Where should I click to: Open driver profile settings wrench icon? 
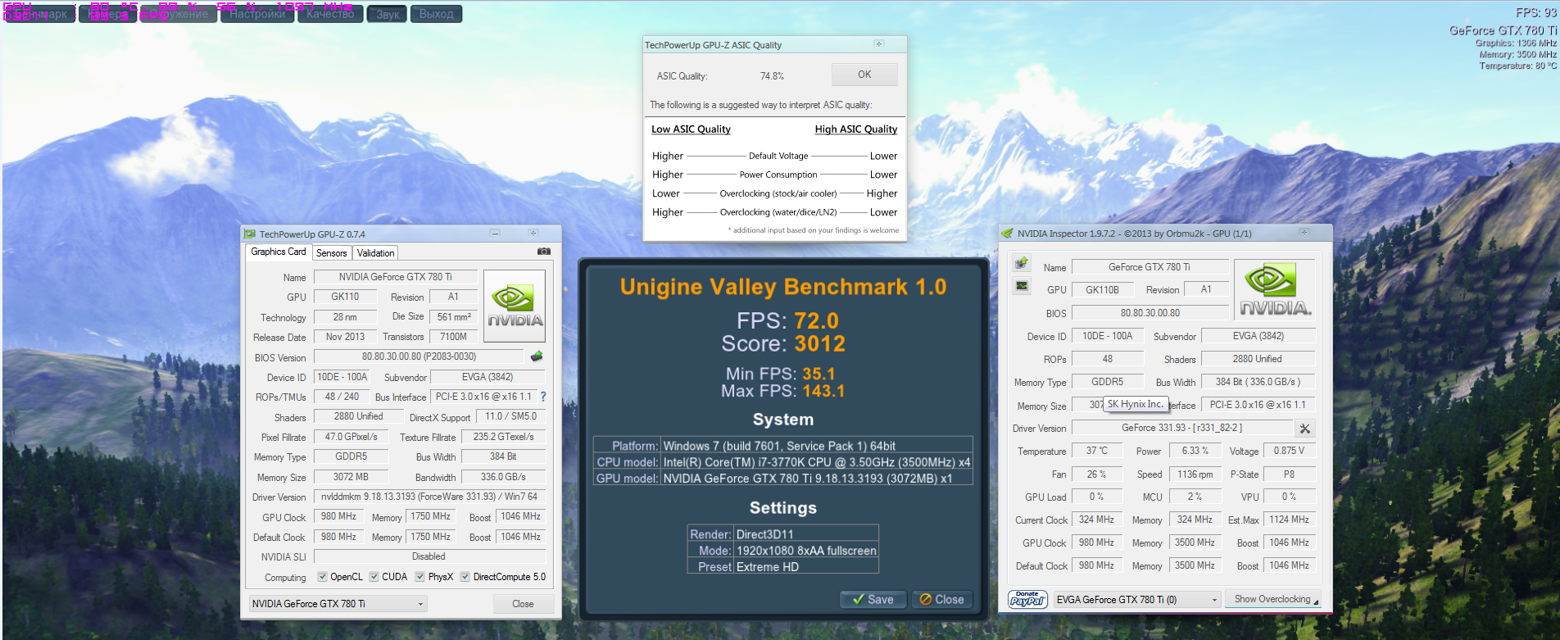(1305, 429)
